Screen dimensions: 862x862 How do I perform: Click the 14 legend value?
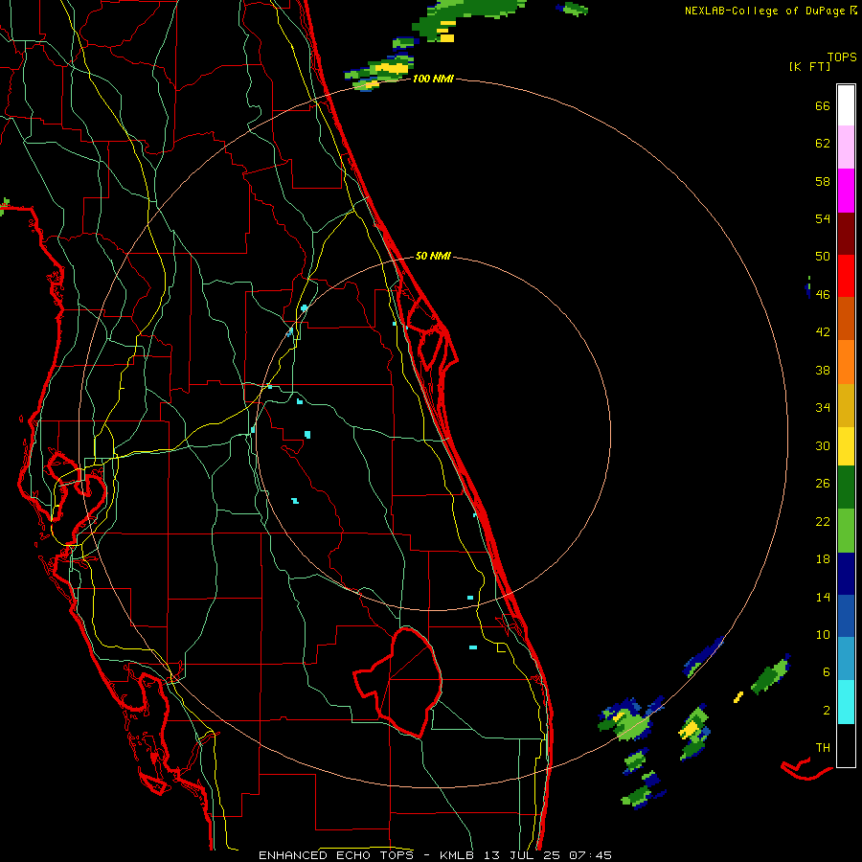tap(823, 597)
